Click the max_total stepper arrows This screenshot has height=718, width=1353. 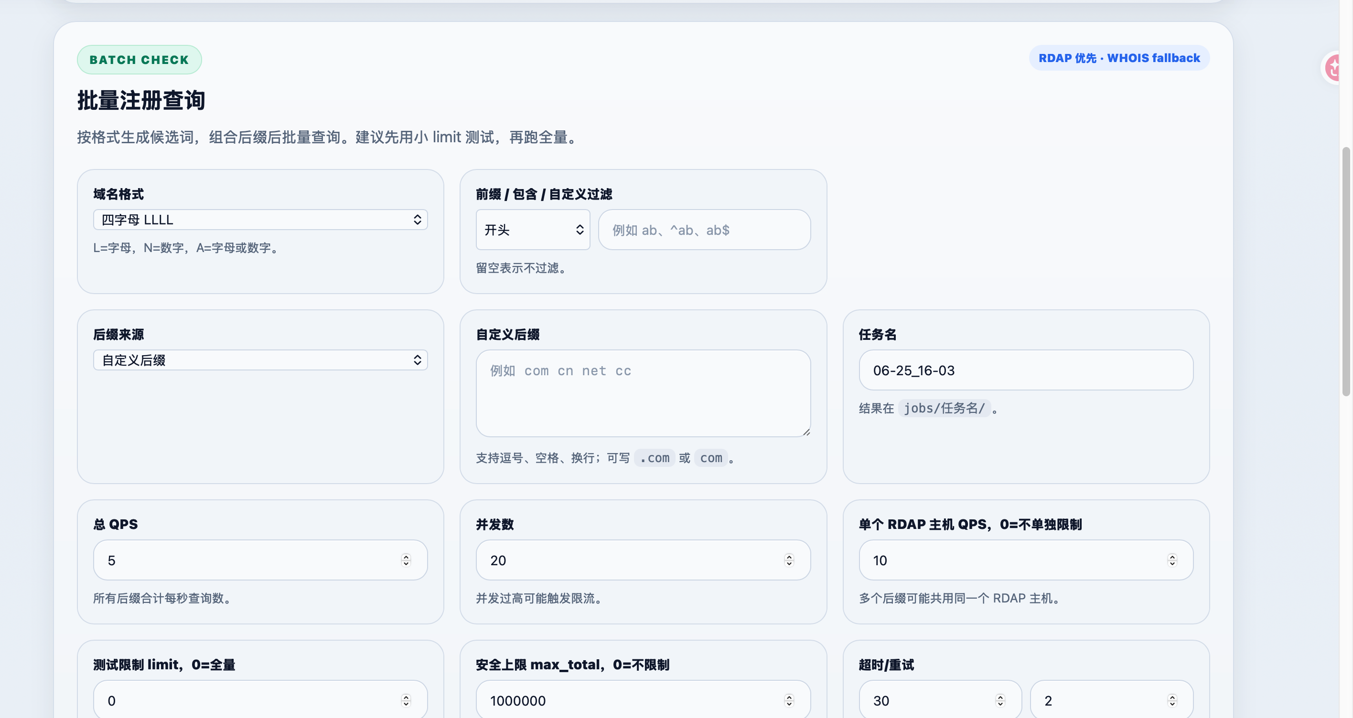click(x=789, y=700)
